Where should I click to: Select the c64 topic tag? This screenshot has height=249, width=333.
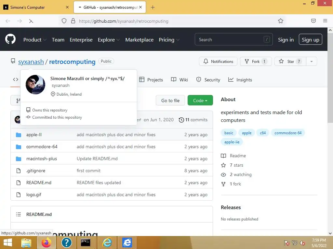click(x=263, y=133)
